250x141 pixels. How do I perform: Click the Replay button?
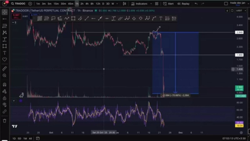tap(184, 4)
